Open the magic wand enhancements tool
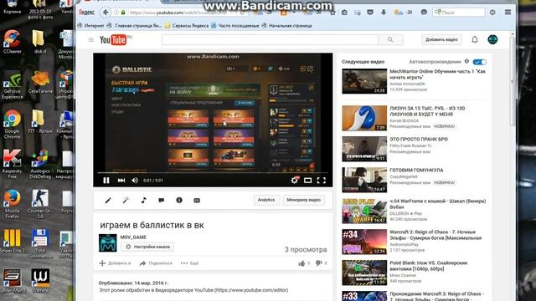Screen dimensions: 536x301 tap(126, 201)
